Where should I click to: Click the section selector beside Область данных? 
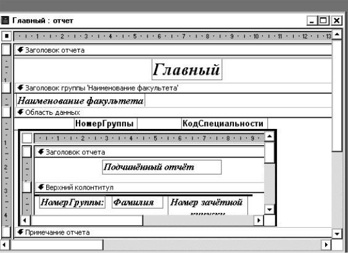[6, 112]
